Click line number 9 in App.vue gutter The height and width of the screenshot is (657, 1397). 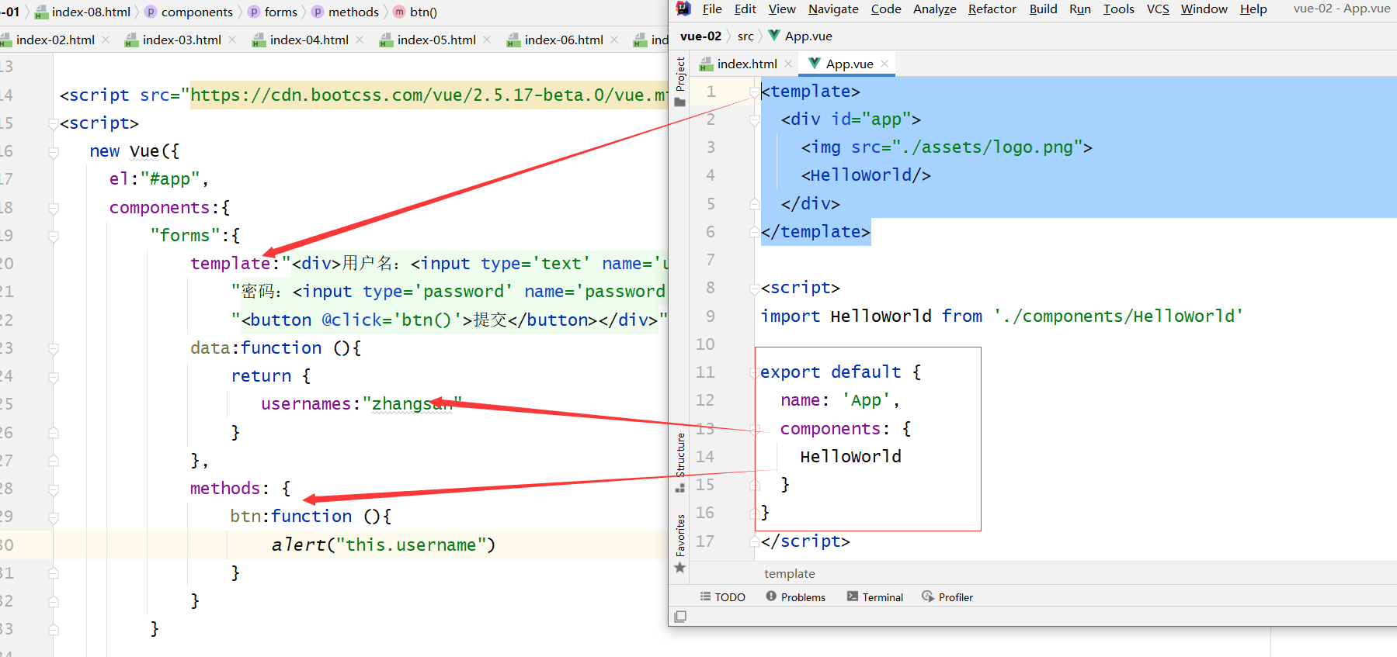tap(710, 316)
